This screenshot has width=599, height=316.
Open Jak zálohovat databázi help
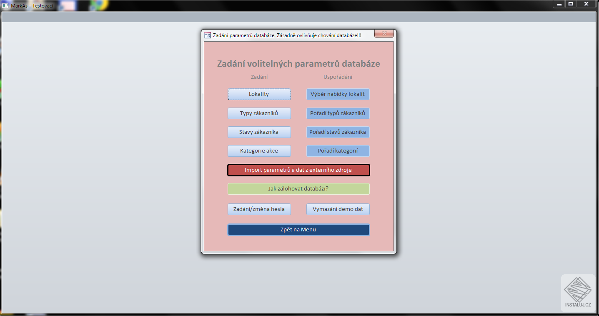tap(298, 189)
